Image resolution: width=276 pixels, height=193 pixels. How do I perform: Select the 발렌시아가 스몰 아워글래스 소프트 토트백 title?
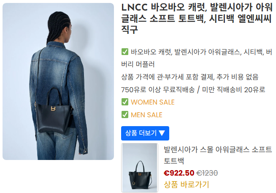pos(218,155)
